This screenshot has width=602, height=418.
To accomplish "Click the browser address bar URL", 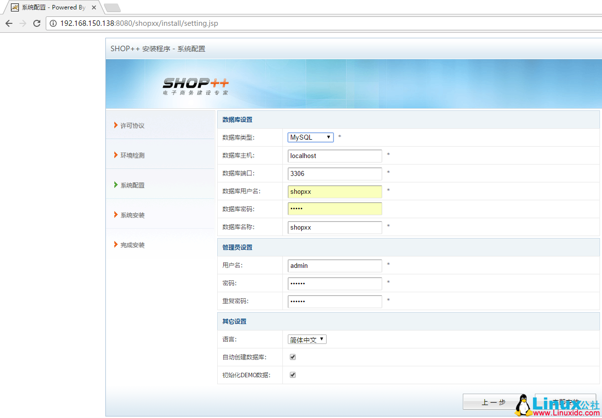I will point(139,23).
